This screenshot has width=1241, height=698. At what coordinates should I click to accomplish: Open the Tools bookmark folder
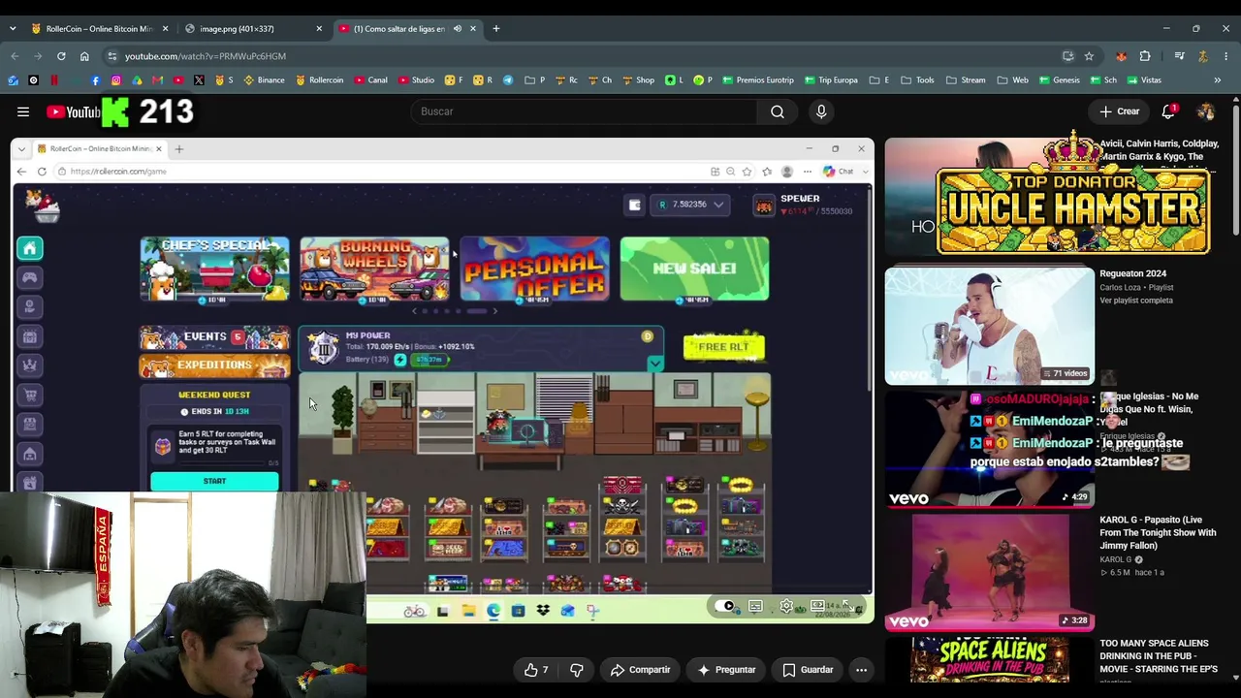[917, 80]
